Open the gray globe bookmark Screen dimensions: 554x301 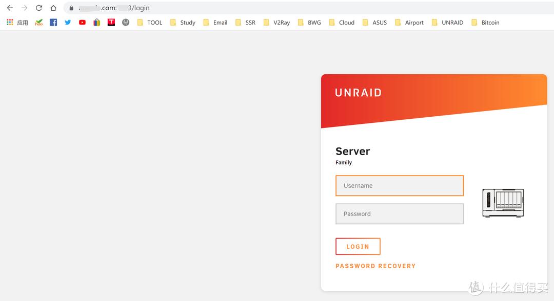tap(126, 23)
